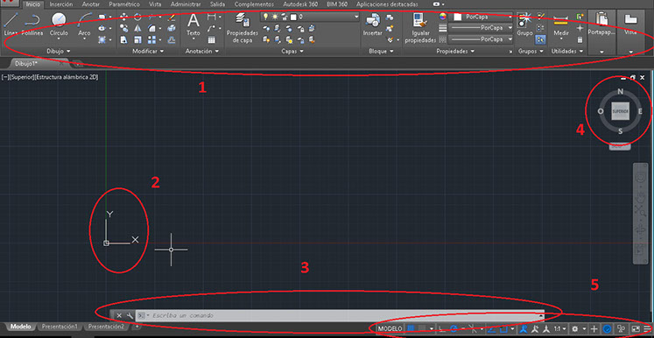Select the Arco tool
Viewport: 654px width, 338px height.
click(x=84, y=24)
